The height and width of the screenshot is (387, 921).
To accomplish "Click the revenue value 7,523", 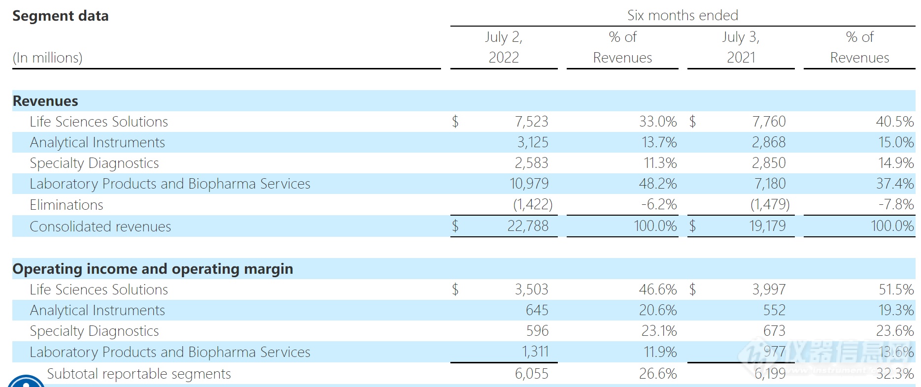I will coord(532,122).
